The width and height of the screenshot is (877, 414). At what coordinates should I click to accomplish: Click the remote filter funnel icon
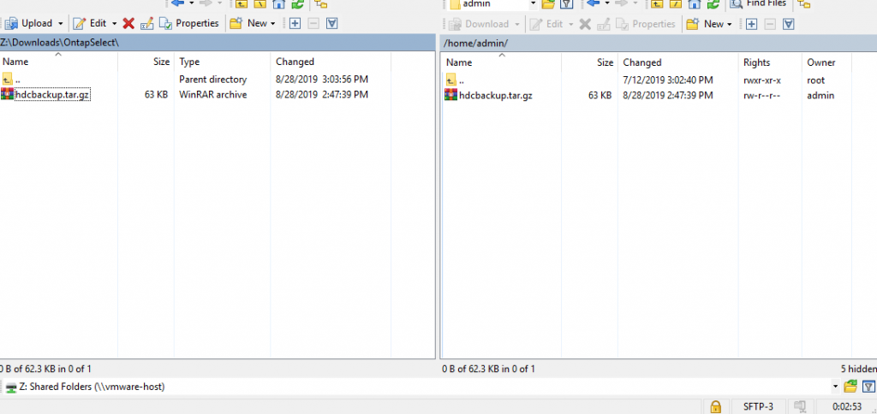coord(567,4)
